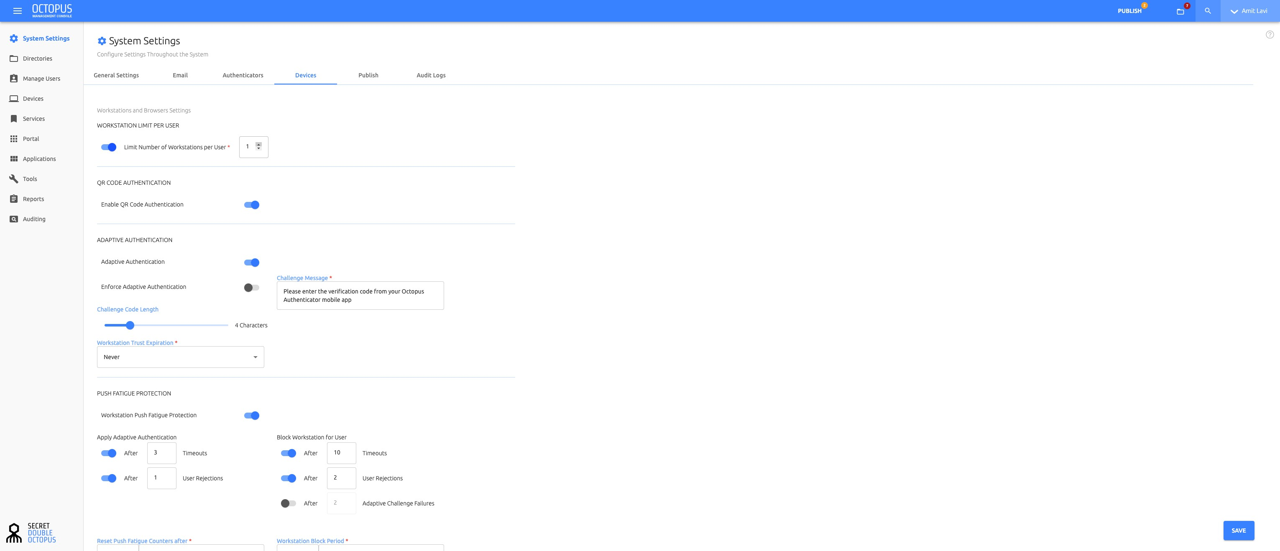This screenshot has width=1280, height=551.
Task: Click the SAVE button
Action: [x=1239, y=531]
